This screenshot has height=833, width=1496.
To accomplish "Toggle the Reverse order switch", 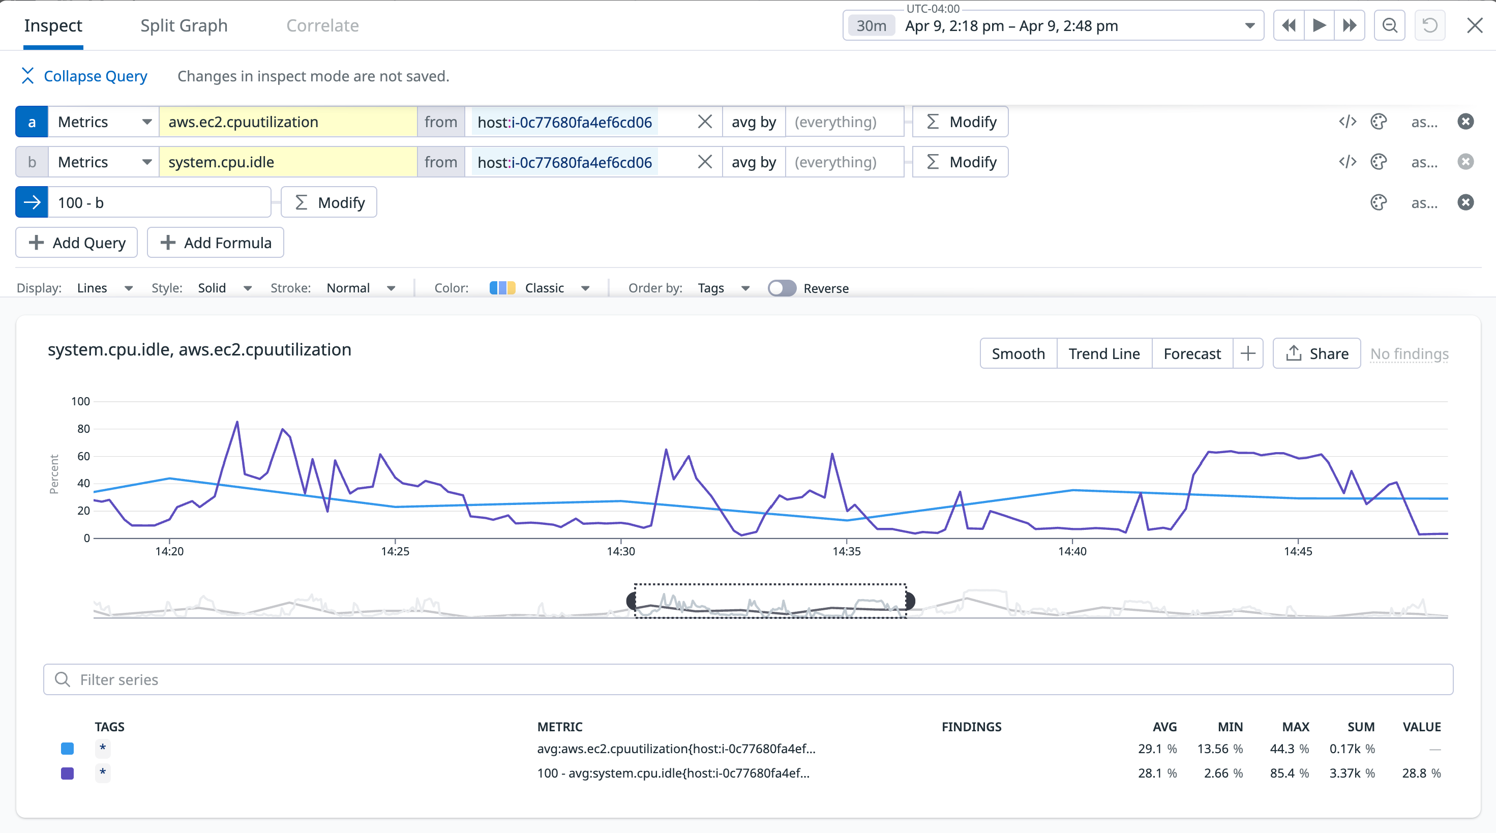I will pos(782,287).
